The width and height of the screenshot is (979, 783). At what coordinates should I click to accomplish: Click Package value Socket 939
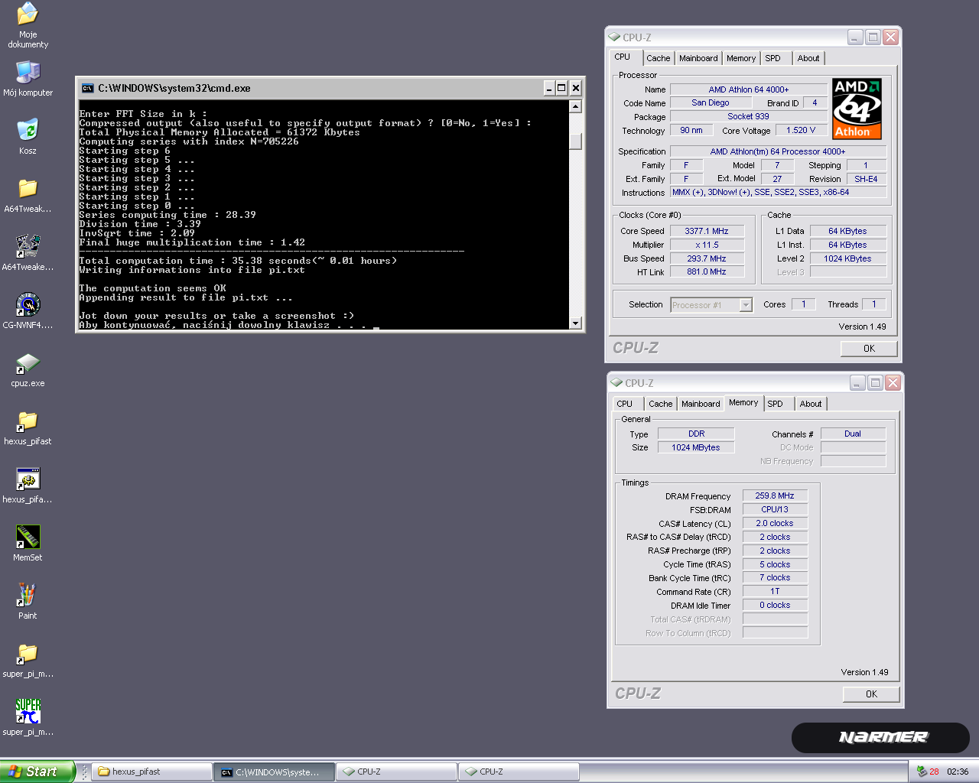[749, 116]
